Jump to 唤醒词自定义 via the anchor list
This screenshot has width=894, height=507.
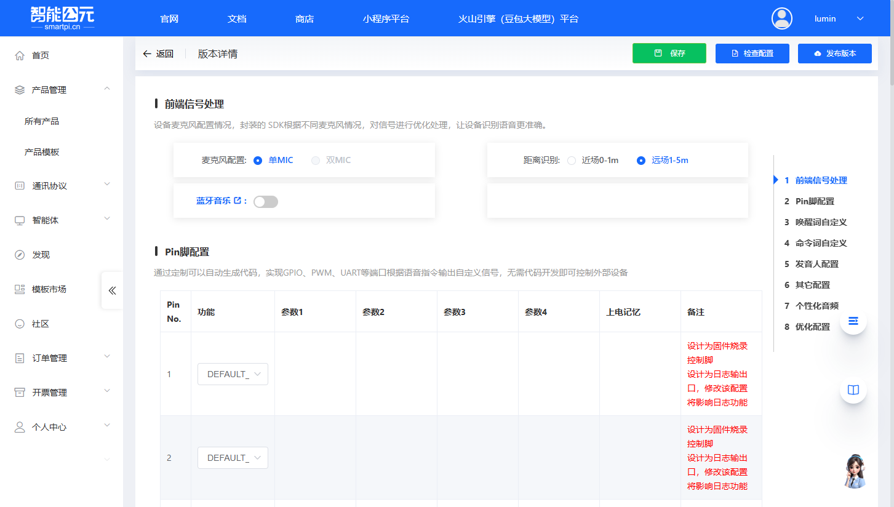pos(821,222)
